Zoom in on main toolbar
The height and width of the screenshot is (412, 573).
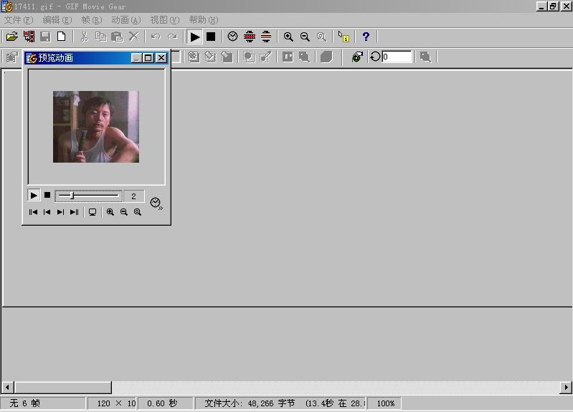[288, 37]
